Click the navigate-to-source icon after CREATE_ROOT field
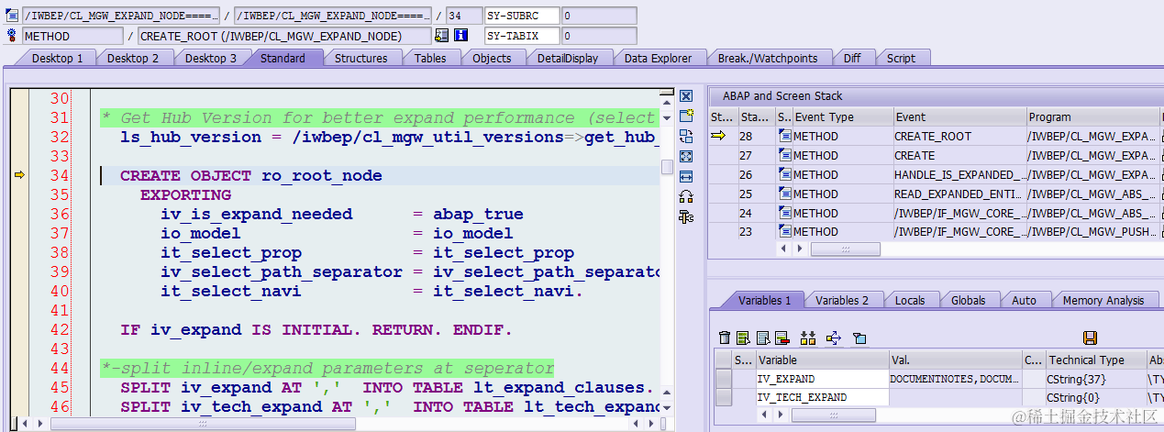The width and height of the screenshot is (1164, 432). pyautogui.click(x=442, y=36)
